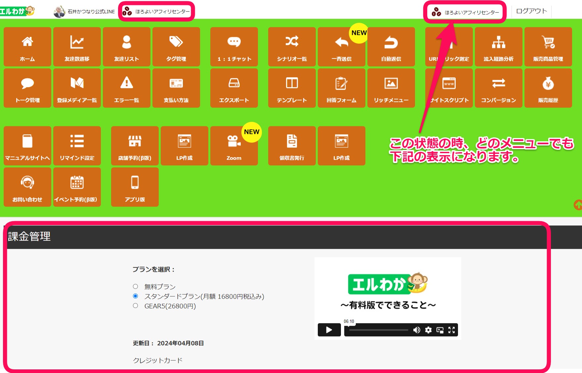
Task: Open the 自動返信 tile
Action: [391, 47]
